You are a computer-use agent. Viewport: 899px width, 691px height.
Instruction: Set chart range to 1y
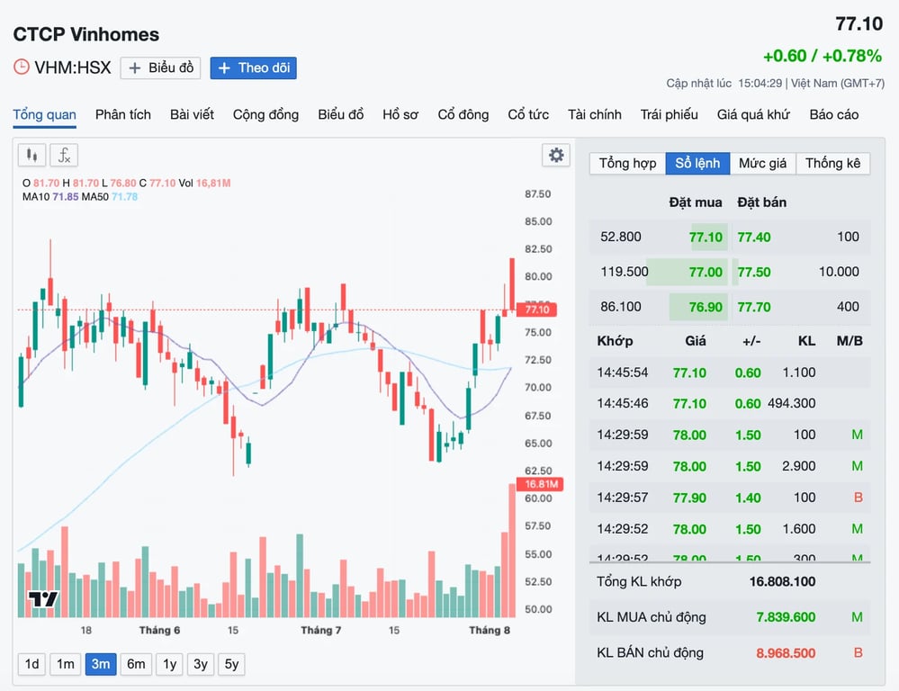[x=170, y=664]
